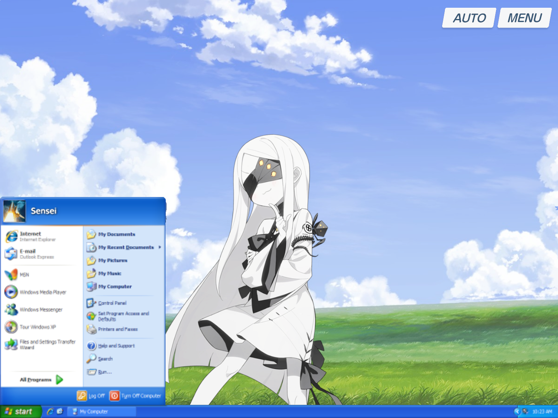This screenshot has width=558, height=418.
Task: Switch to My Computer taskbar button
Action: click(x=102, y=411)
